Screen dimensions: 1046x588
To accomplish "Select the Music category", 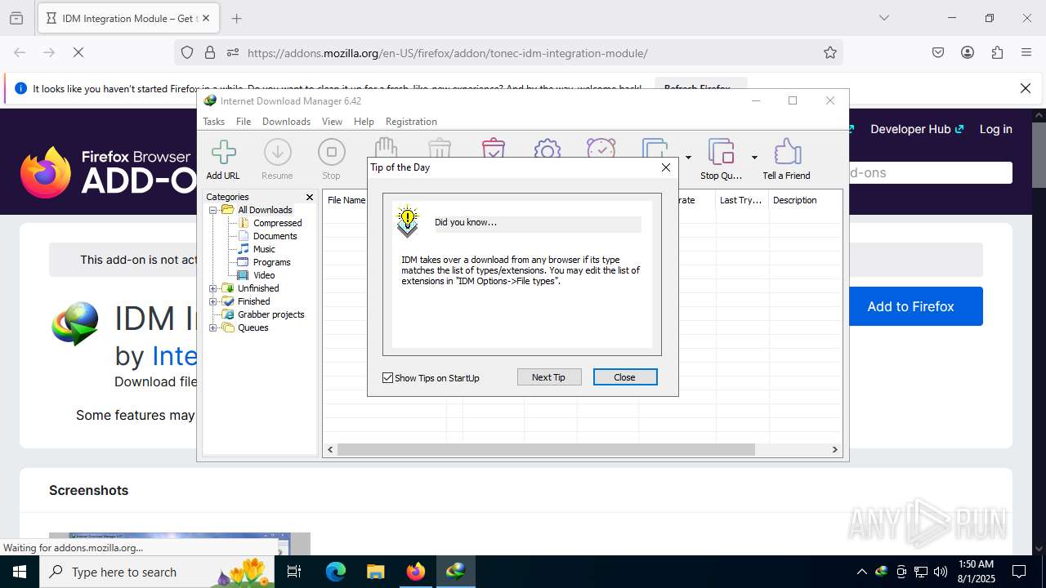I will coord(264,249).
